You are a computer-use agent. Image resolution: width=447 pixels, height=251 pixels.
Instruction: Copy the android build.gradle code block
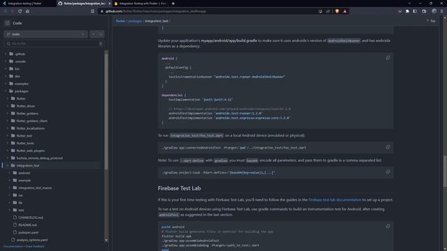point(388,58)
